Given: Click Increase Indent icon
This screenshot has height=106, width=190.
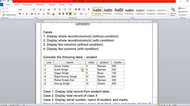Looking at the screenshot, I should click(79, 9).
